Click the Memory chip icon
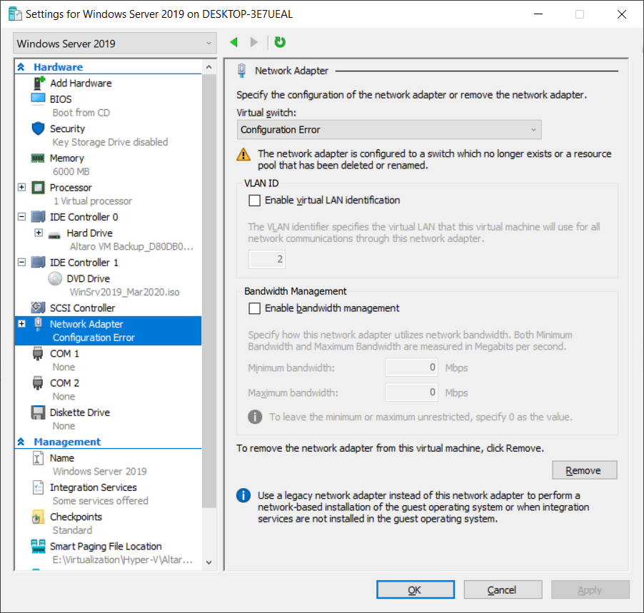 (x=38, y=158)
